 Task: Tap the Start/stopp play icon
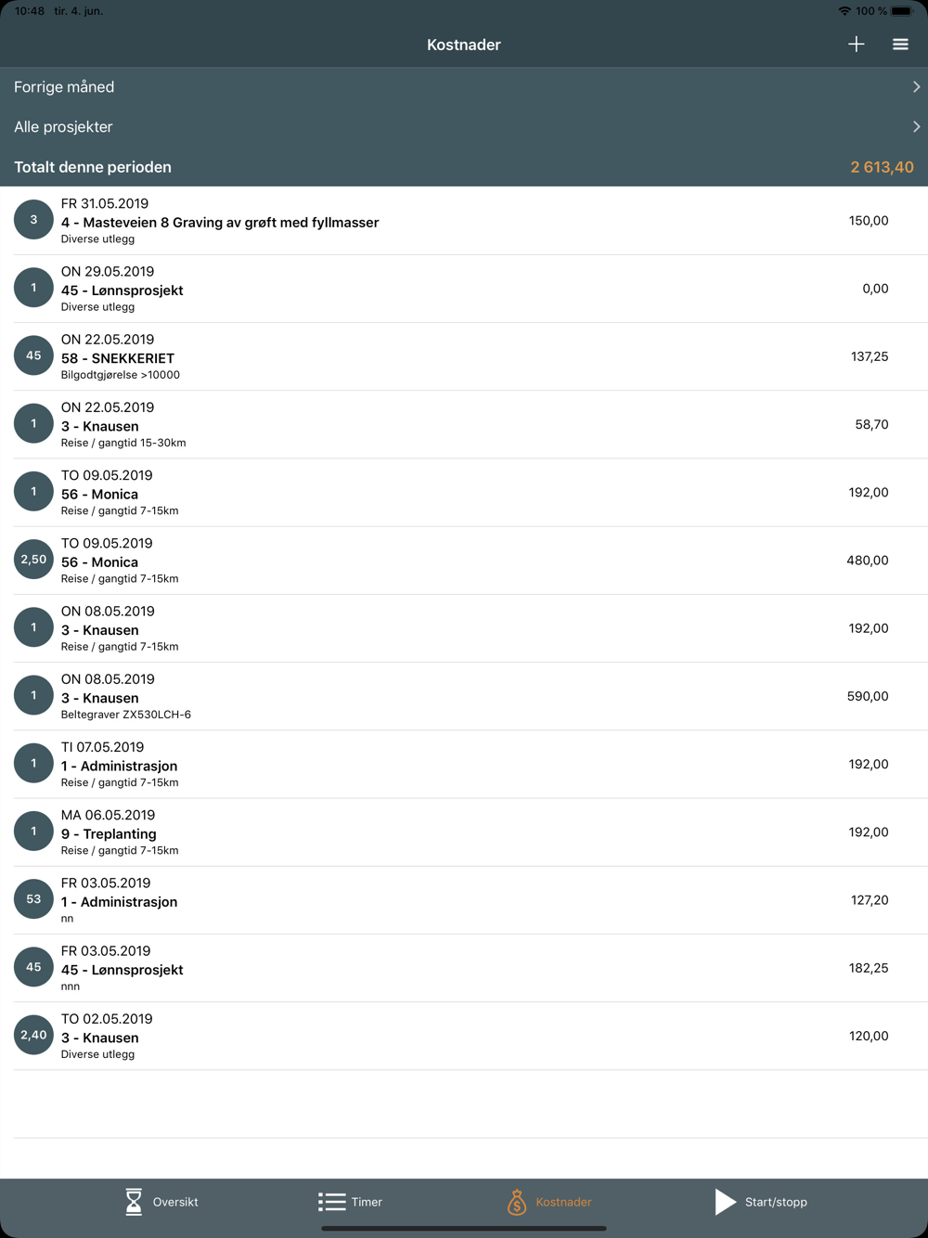click(x=725, y=1202)
